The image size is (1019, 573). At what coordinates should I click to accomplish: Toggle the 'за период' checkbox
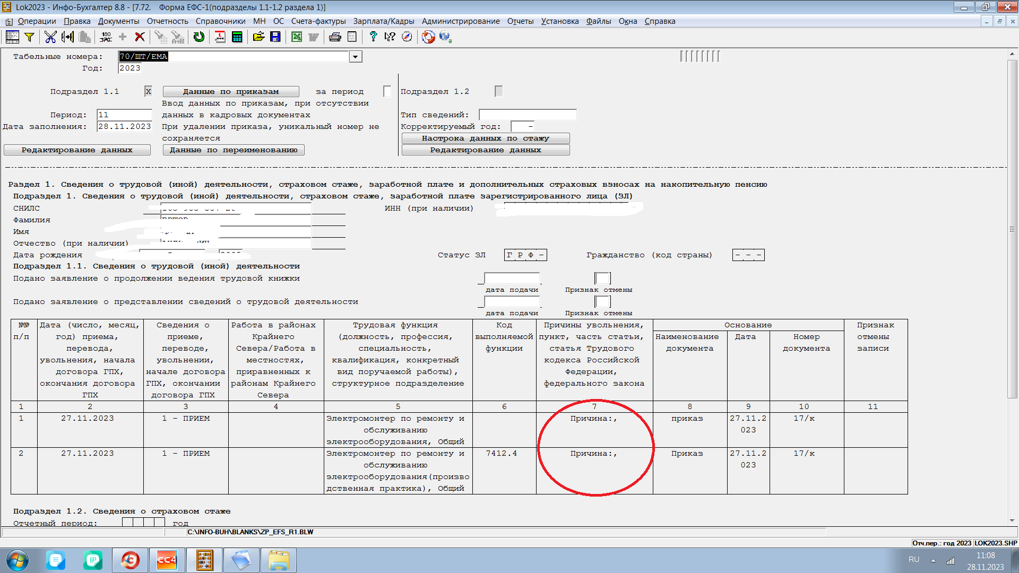(387, 91)
